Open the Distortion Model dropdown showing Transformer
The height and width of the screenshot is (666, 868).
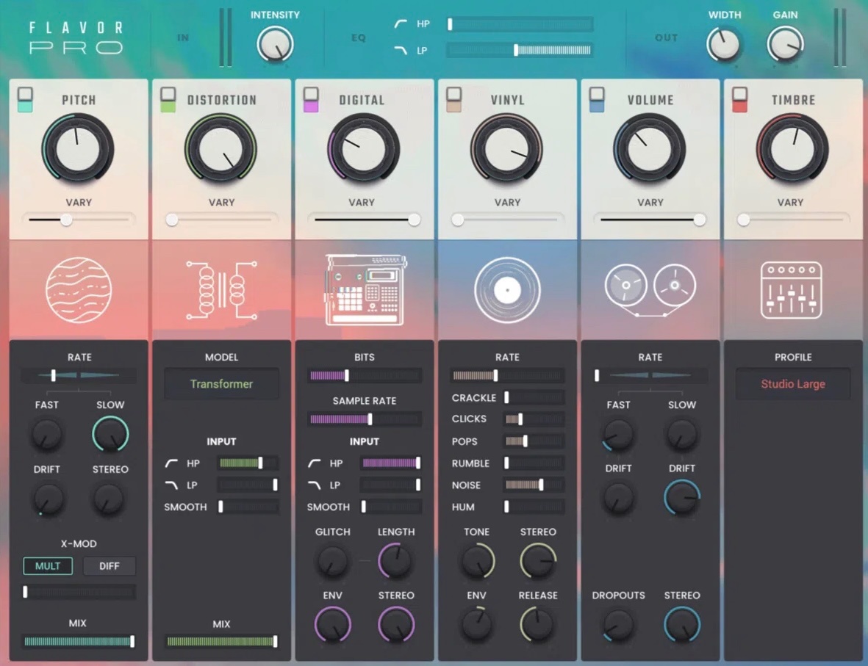point(221,384)
